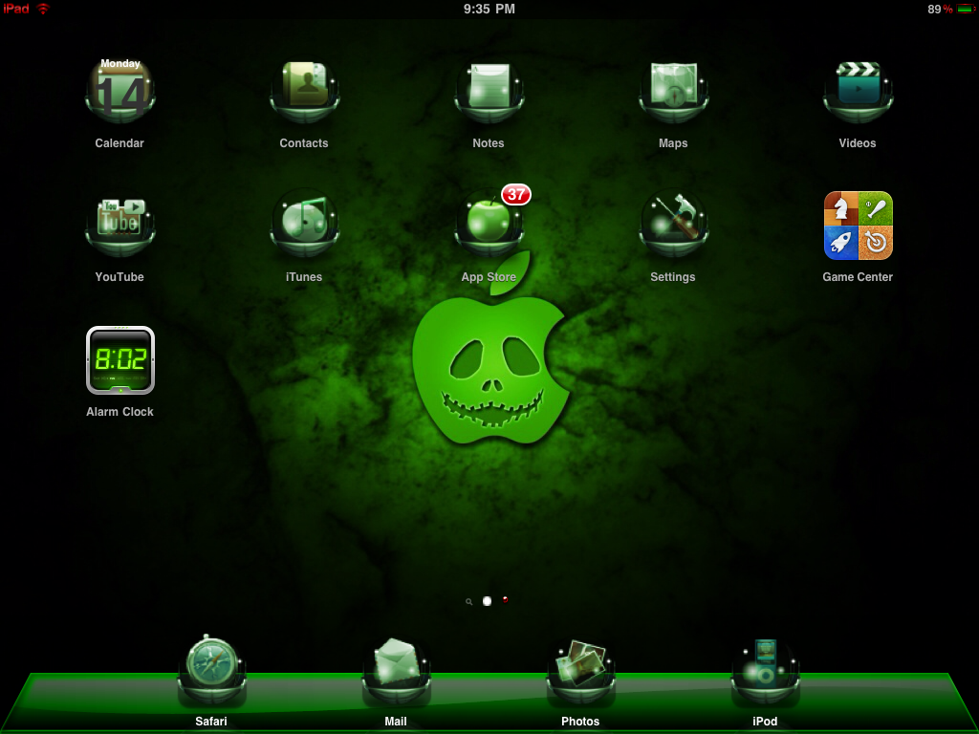Go to Spotlight search page indicator
This screenshot has height=734, width=979.
[x=468, y=602]
